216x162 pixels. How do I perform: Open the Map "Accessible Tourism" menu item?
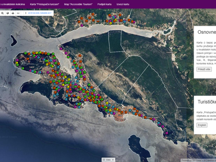(x=78, y=4)
